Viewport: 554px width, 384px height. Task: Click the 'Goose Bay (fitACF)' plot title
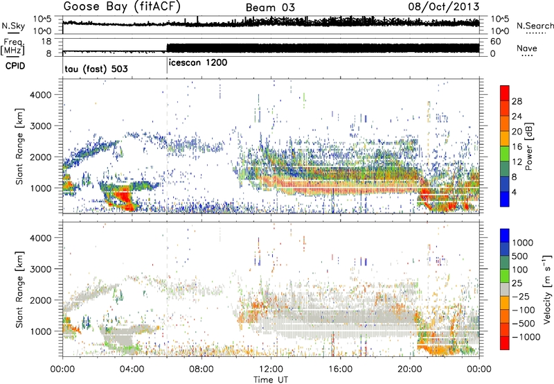point(123,7)
